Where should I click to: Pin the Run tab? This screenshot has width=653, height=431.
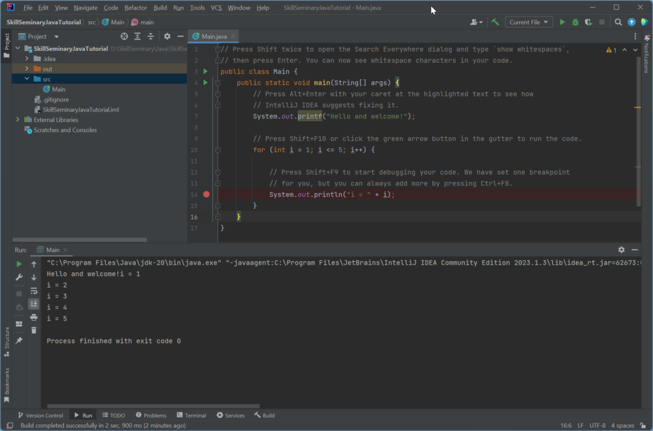tap(18, 340)
